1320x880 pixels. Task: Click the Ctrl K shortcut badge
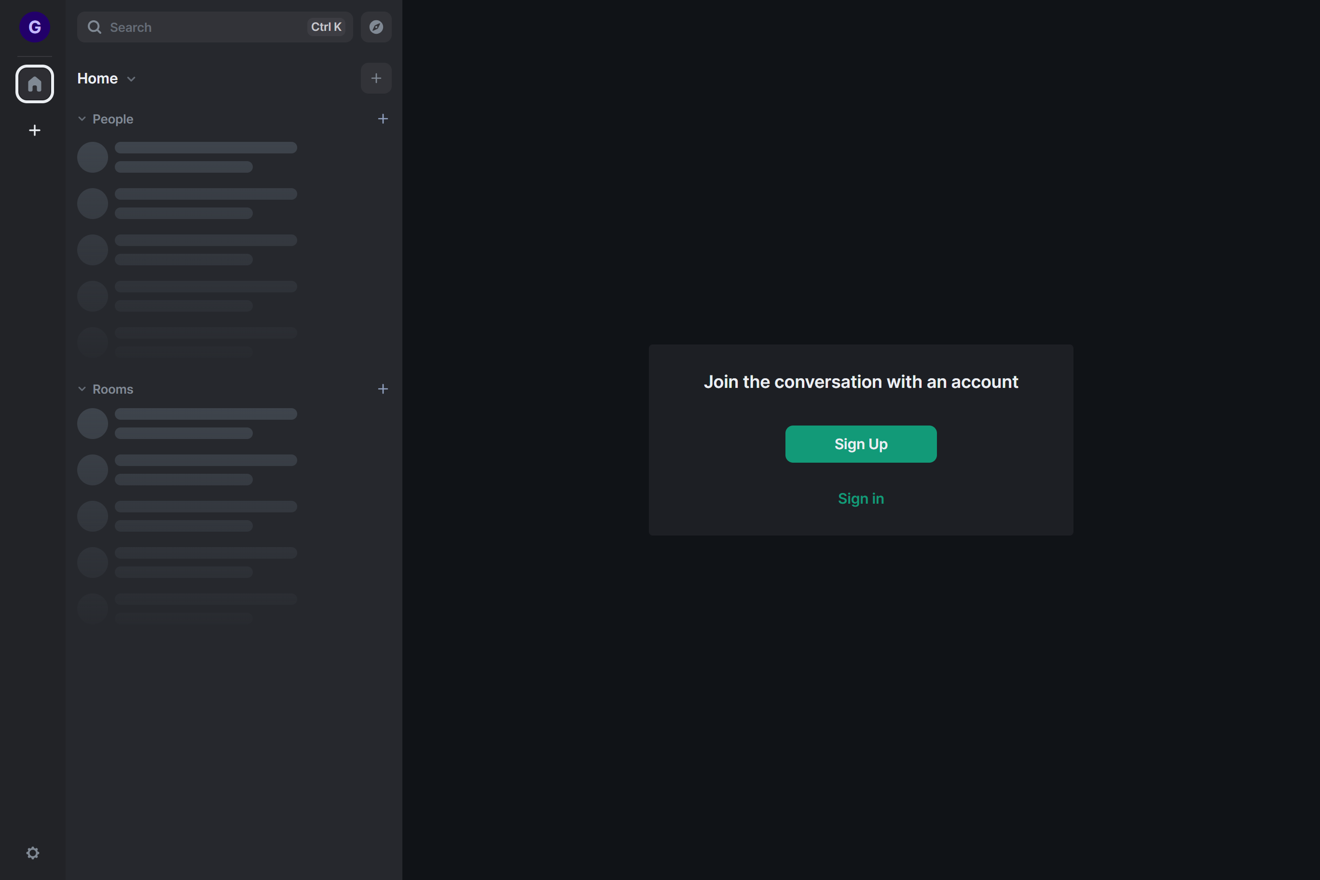point(326,27)
